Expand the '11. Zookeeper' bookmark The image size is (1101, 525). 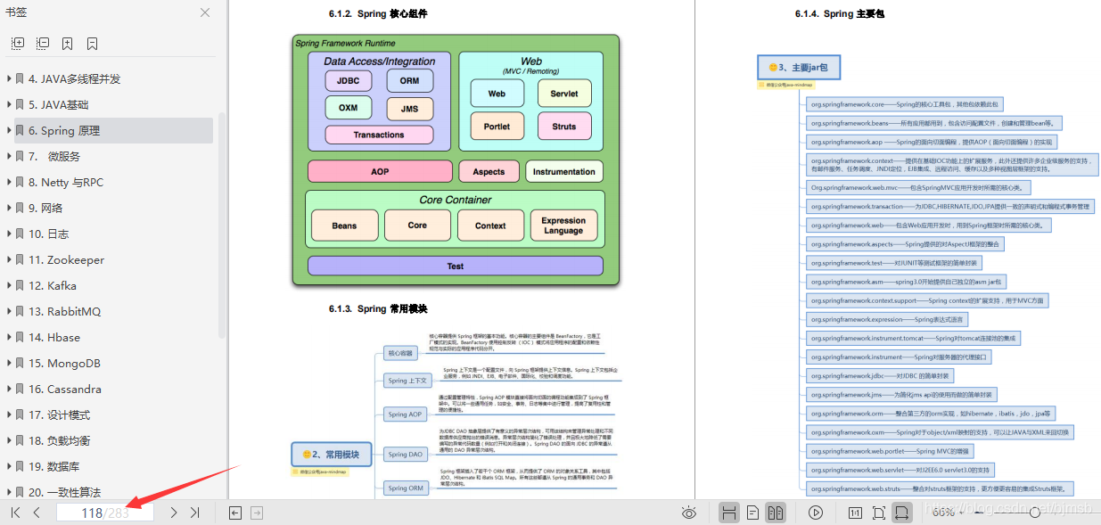[x=9, y=259]
